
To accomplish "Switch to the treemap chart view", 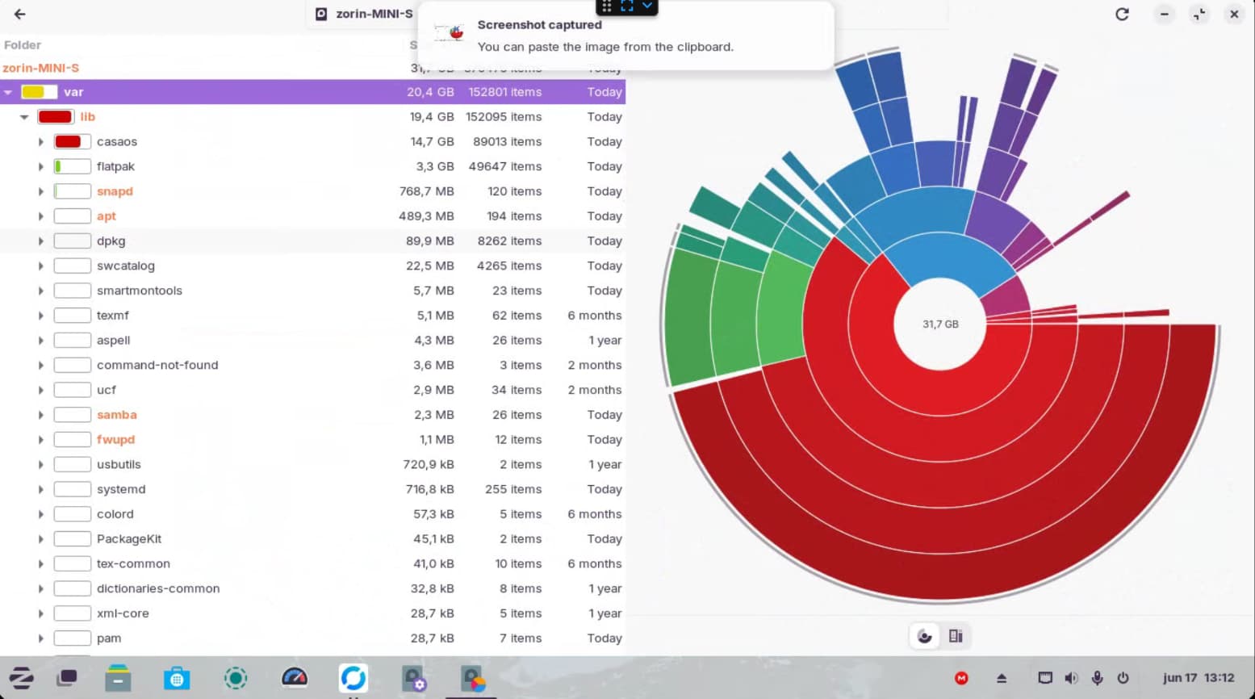I will click(x=956, y=636).
